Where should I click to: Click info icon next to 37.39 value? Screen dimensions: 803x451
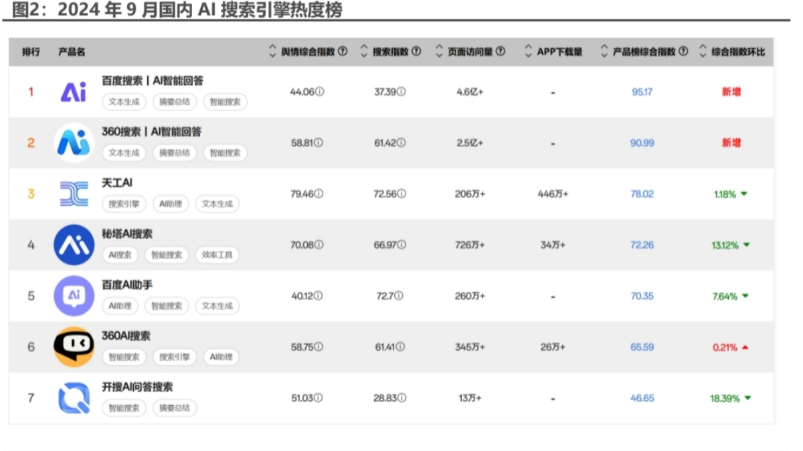tap(401, 92)
